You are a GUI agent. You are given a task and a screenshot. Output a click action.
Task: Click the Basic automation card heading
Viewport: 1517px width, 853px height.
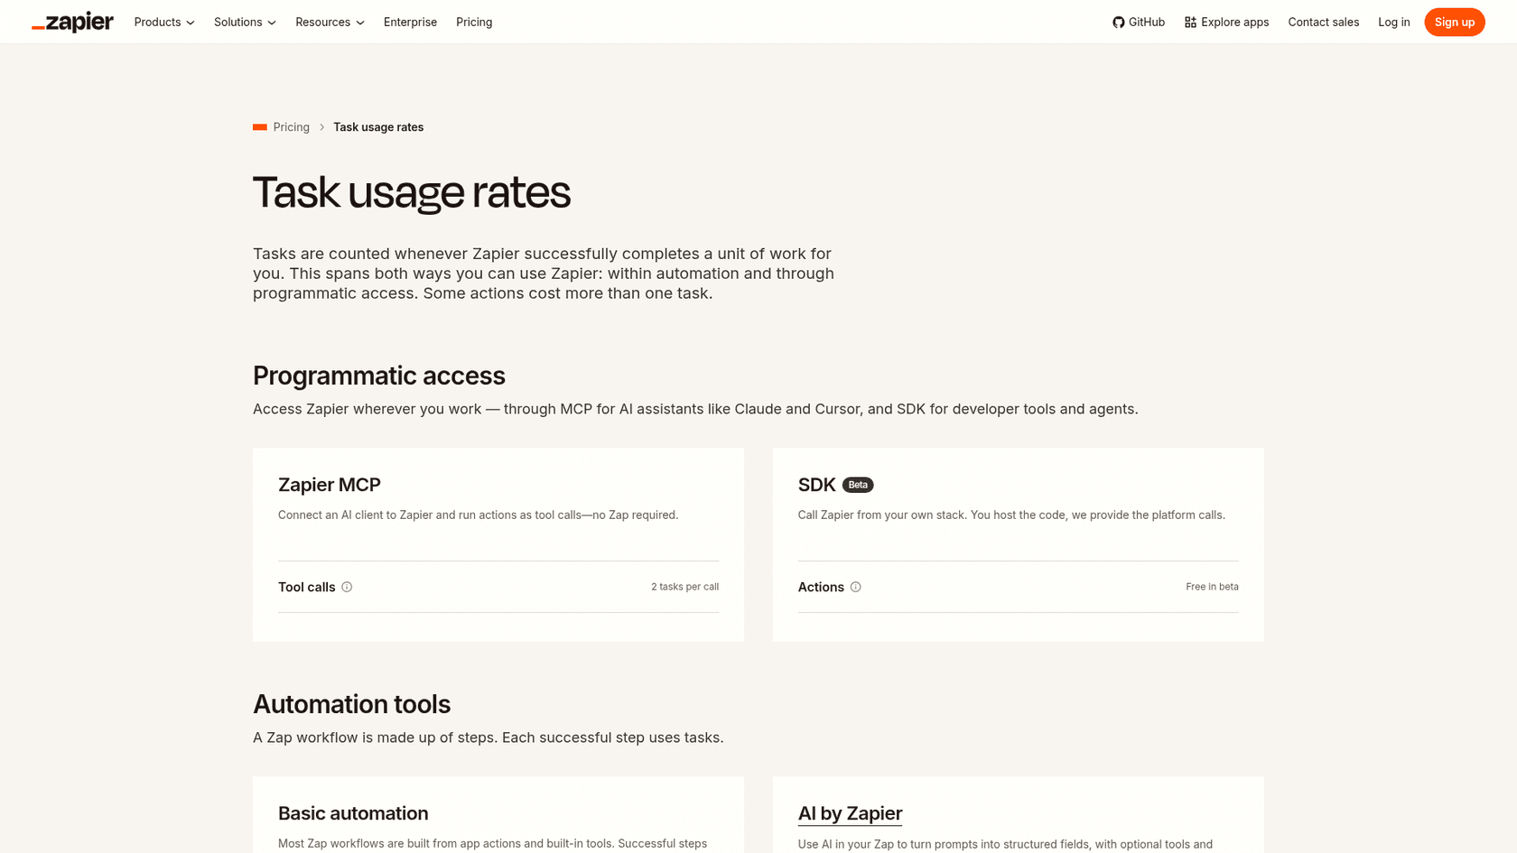(x=353, y=813)
